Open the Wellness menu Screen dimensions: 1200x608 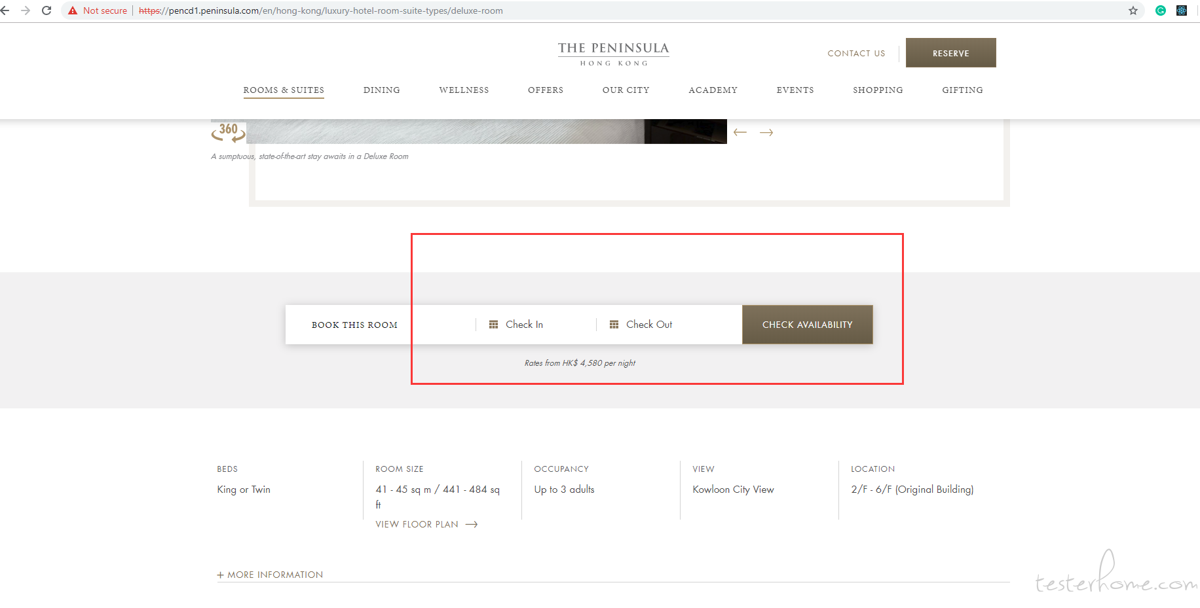[464, 90]
